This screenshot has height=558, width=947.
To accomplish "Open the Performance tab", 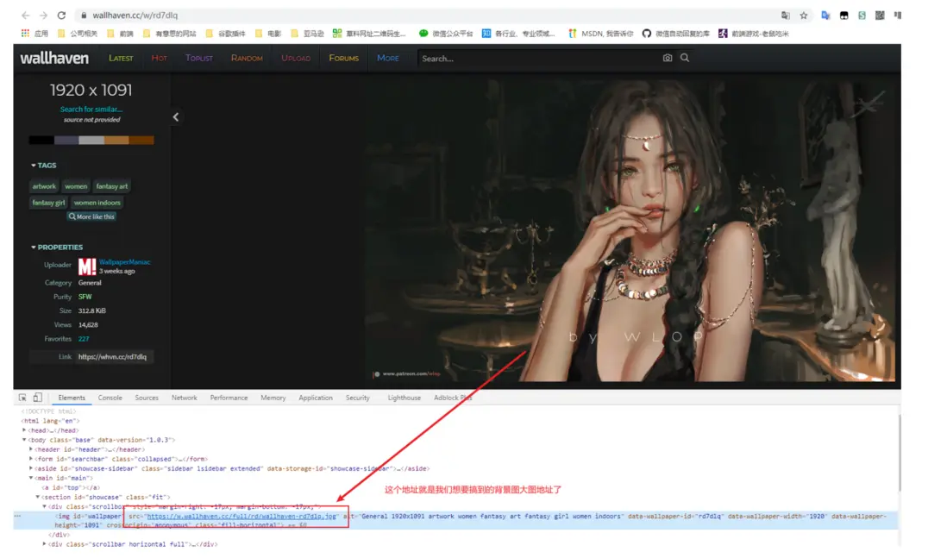I will point(229,398).
